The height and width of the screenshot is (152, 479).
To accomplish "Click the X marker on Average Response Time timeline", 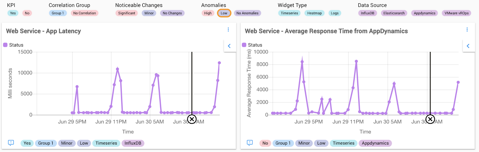I will (430, 119).
